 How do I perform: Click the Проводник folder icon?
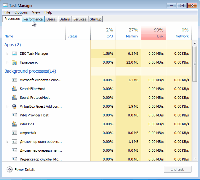(x=14, y=62)
